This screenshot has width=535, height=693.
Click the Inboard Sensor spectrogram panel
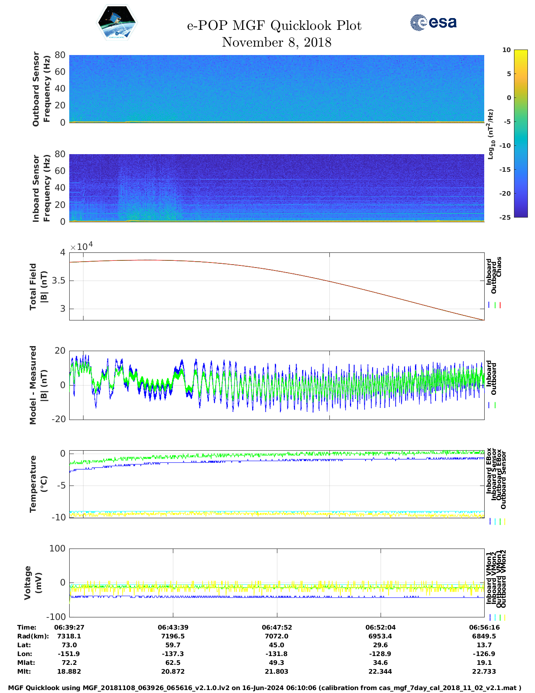pyautogui.click(x=277, y=187)
